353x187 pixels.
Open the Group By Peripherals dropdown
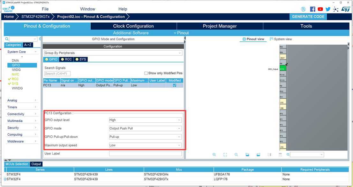point(113,53)
